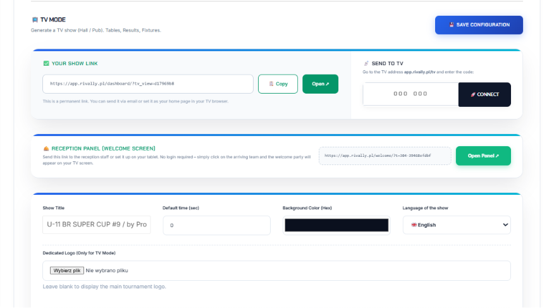
Task: Copy the show link
Action: (x=278, y=84)
